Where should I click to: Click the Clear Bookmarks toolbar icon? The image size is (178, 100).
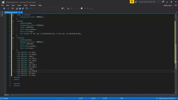pos(90,9)
